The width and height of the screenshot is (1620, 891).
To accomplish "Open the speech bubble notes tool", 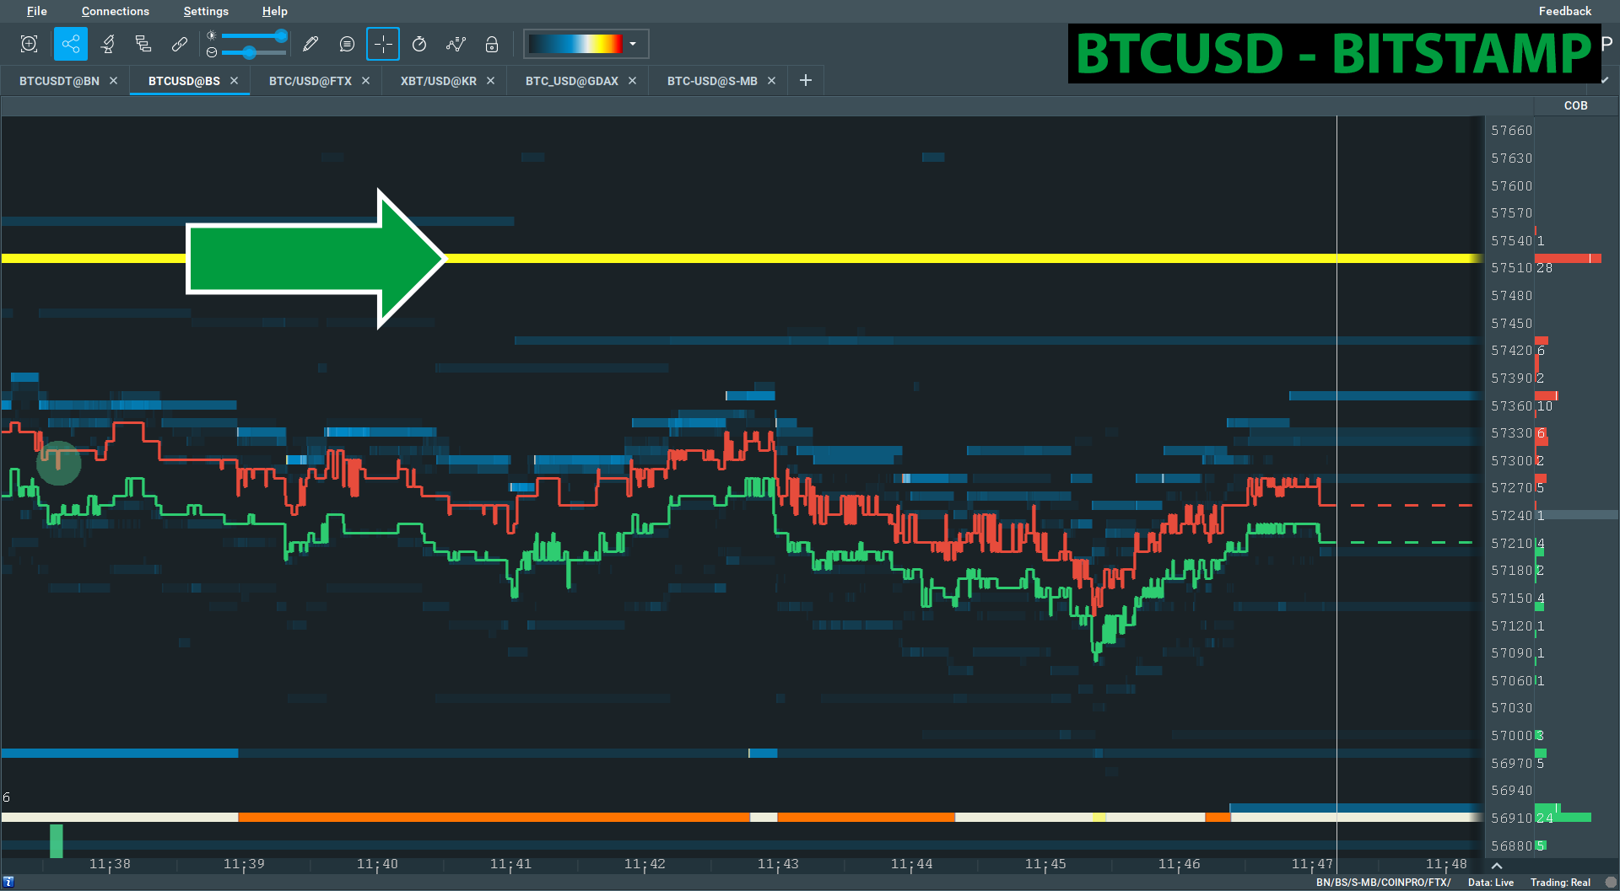I will pyautogui.click(x=347, y=44).
